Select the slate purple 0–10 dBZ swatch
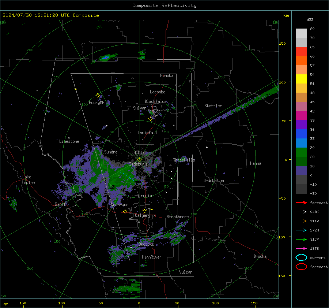The height and width of the screenshot is (308, 329). 301,171
